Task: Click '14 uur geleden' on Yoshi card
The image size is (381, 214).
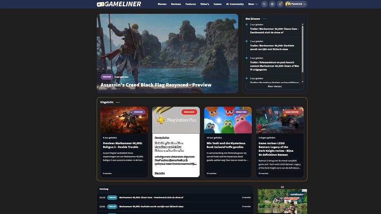Action: (214, 138)
